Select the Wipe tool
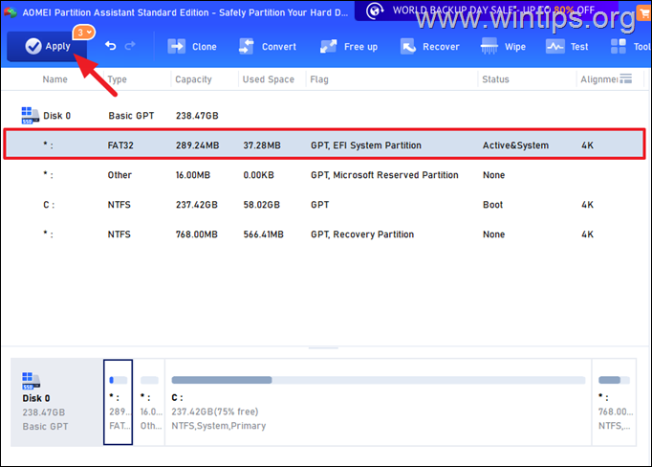 [504, 46]
